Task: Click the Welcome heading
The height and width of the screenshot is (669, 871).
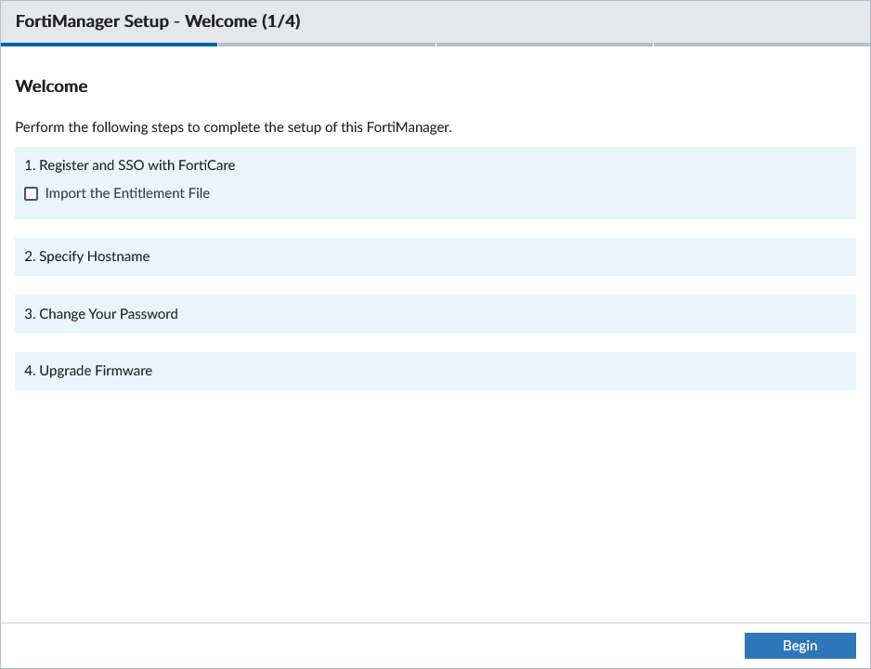Action: tap(51, 86)
